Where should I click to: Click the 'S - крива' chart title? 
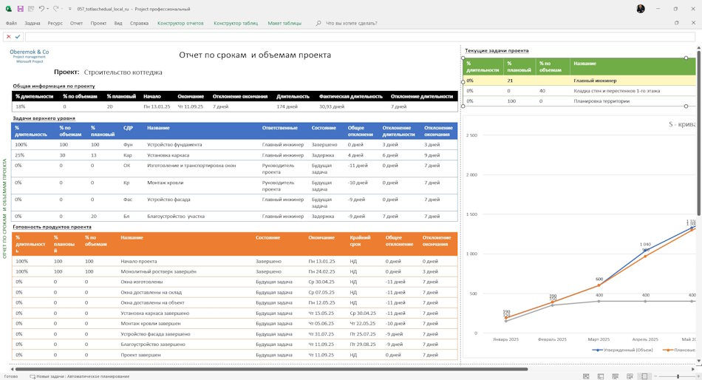pyautogui.click(x=682, y=124)
